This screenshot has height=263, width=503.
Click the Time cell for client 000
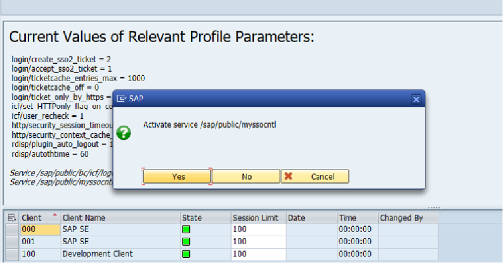(358, 229)
